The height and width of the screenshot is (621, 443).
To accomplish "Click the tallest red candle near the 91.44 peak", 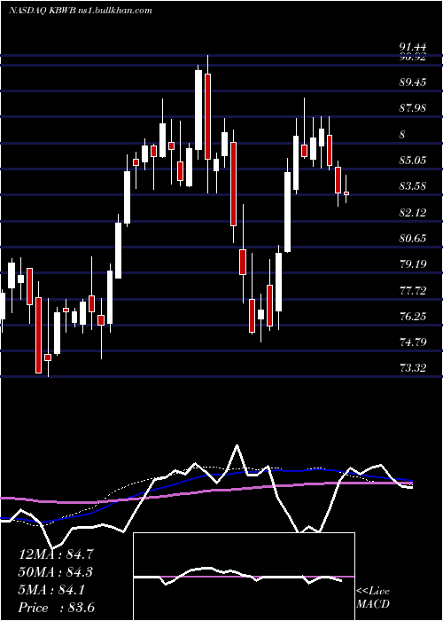I will click(x=207, y=116).
